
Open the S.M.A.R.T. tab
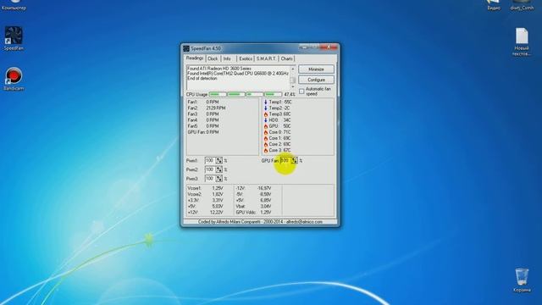coord(266,58)
